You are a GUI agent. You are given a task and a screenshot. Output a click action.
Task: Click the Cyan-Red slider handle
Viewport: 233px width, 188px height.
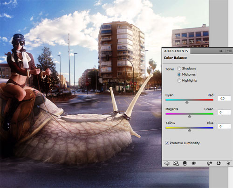click(187, 102)
